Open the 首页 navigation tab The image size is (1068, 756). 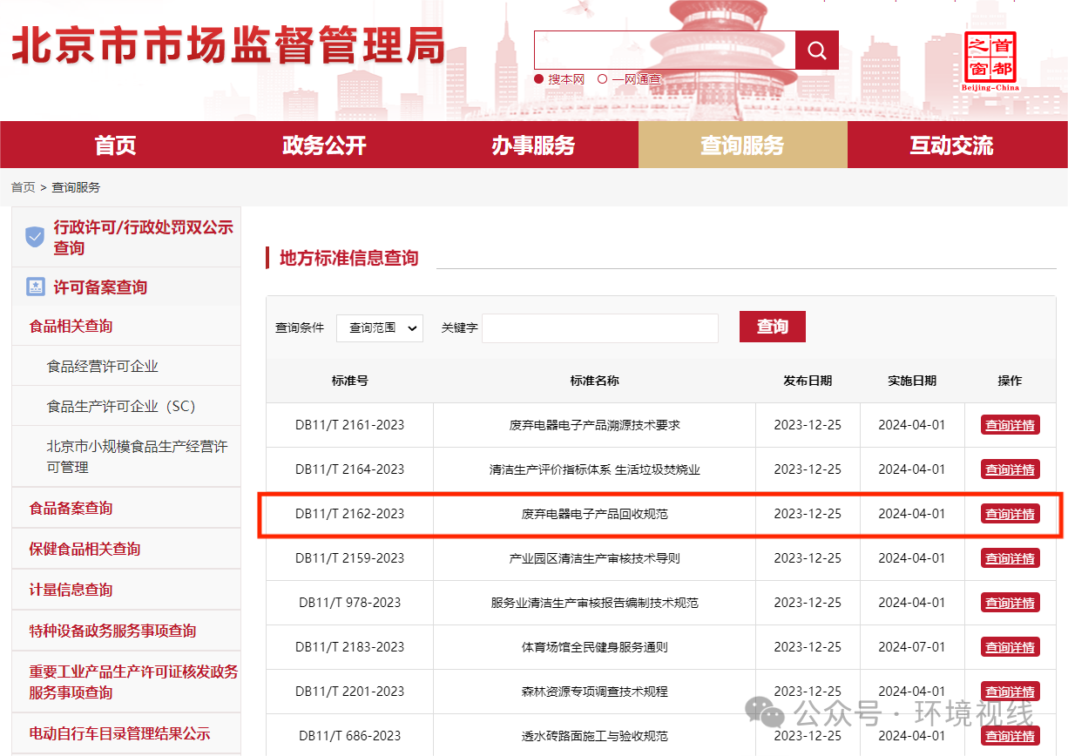pos(116,145)
